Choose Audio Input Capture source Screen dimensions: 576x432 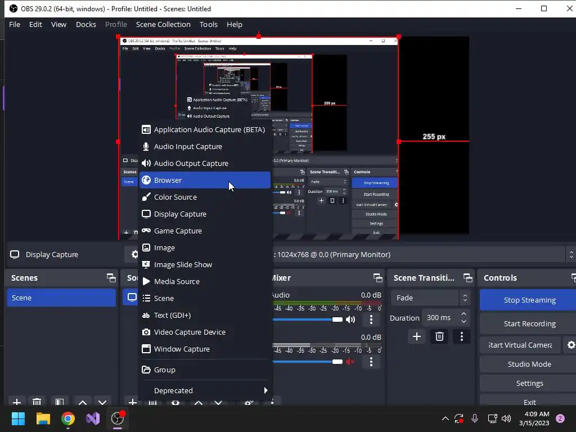205,147
